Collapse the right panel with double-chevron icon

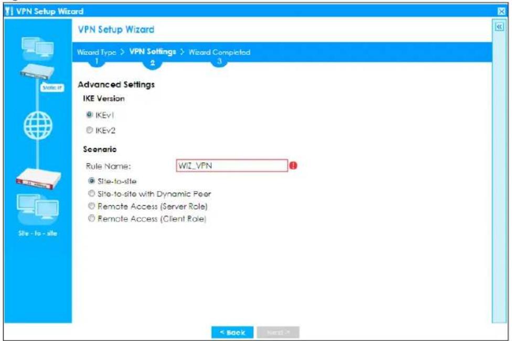499,27
